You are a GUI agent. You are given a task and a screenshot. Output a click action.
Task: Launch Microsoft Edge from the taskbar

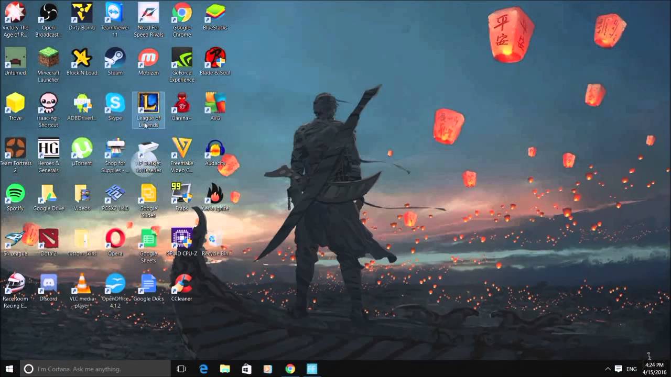[203, 369]
